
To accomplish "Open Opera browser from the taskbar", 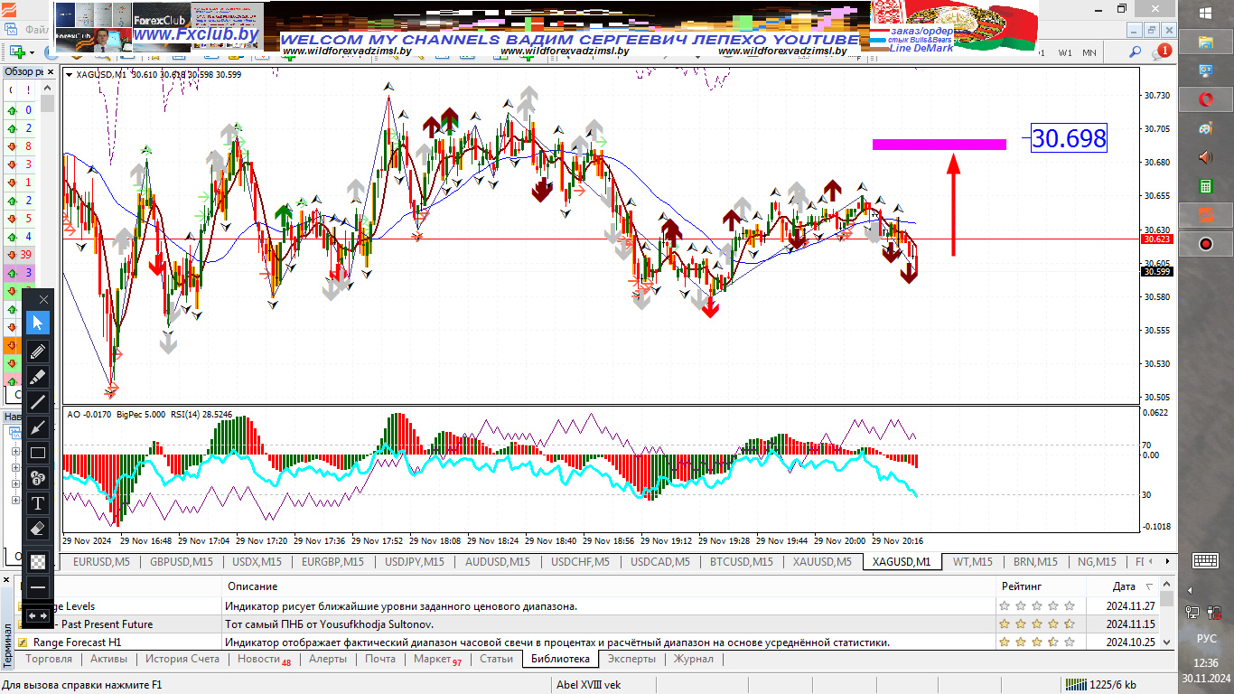I will (x=1206, y=99).
